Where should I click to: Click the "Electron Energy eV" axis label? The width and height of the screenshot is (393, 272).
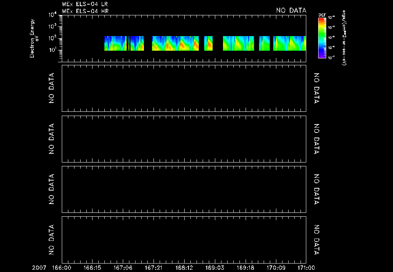34,38
